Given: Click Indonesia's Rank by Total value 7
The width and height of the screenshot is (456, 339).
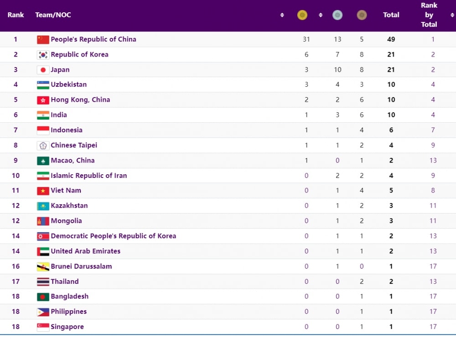Looking at the screenshot, I should click(x=433, y=130).
